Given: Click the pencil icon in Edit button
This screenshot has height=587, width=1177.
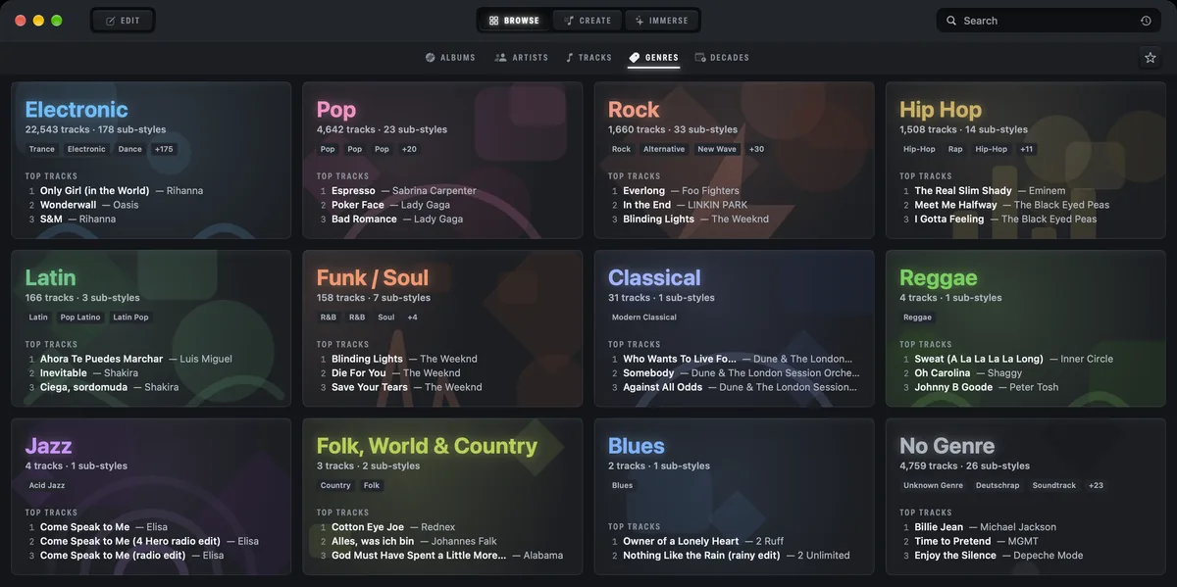Looking at the screenshot, I should [x=111, y=21].
